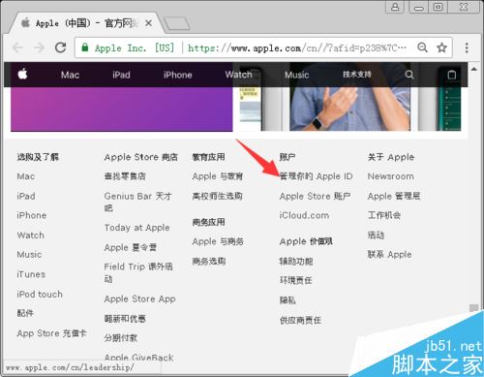
Task: Click the browser forward arrow
Action: 39,47
